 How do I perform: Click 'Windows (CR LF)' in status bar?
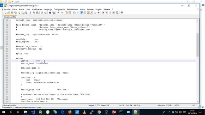click(x=165, y=105)
